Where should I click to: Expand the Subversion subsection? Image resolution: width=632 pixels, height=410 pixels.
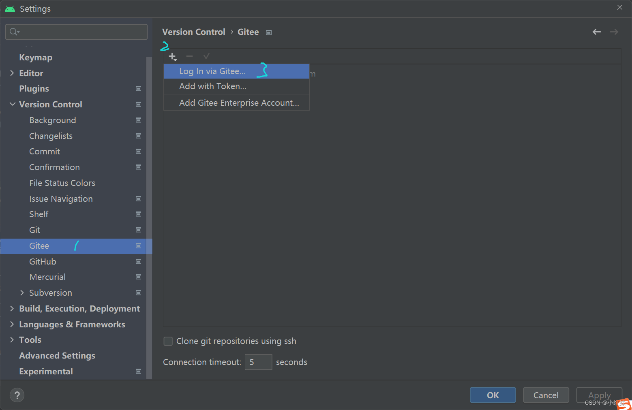22,293
